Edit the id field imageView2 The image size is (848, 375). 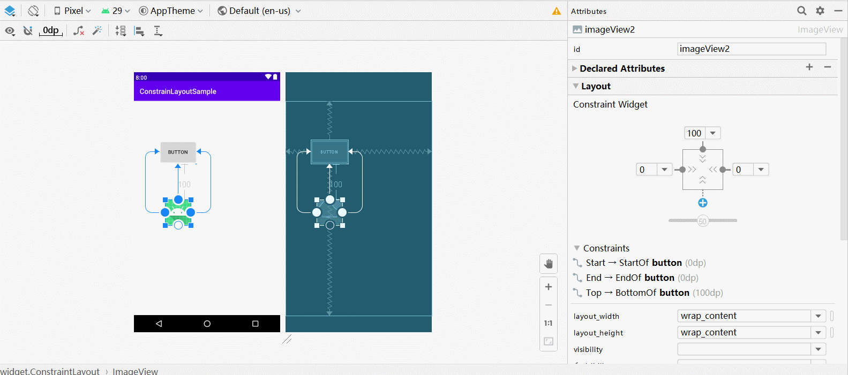(x=752, y=49)
